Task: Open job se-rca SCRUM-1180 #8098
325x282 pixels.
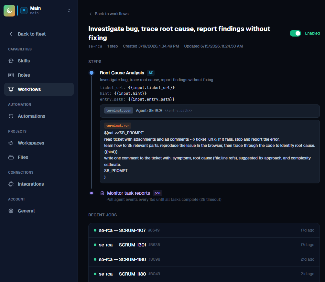Action: coord(204,259)
